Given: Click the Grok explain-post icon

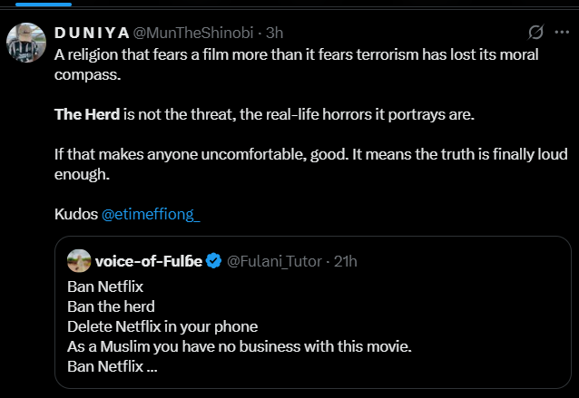Looking at the screenshot, I should click(535, 33).
